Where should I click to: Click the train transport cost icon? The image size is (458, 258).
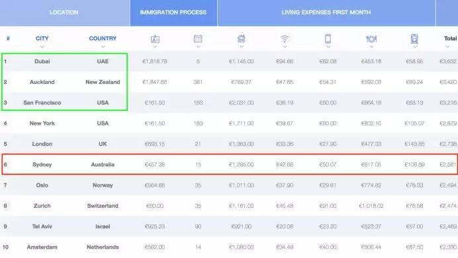pos(414,38)
